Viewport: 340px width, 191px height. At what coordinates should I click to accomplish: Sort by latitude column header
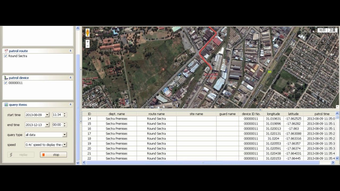click(x=293, y=114)
